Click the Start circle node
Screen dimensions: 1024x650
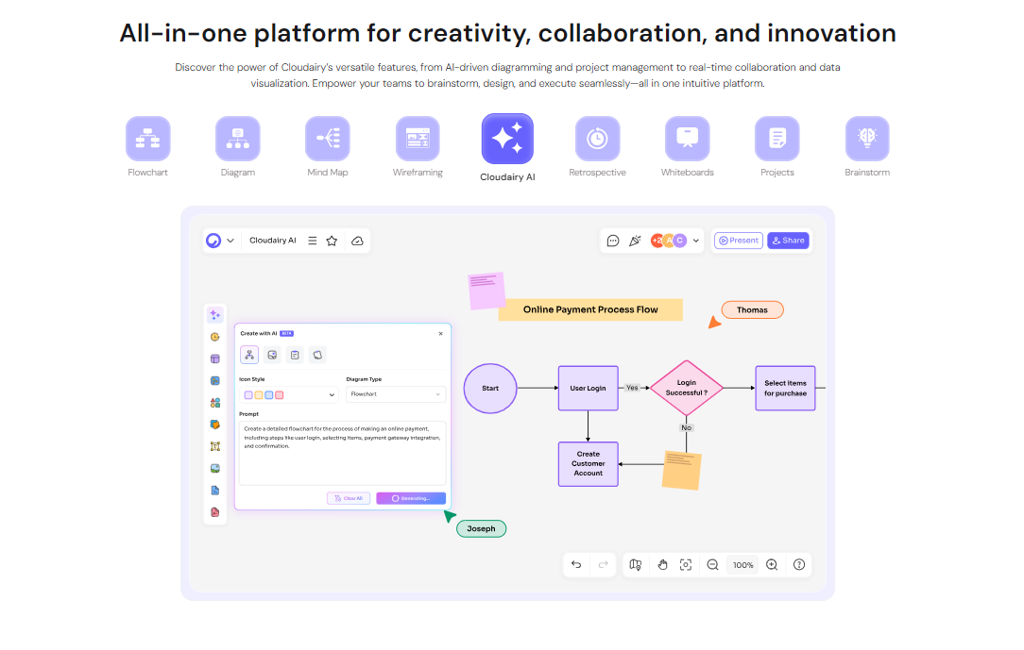coord(490,389)
